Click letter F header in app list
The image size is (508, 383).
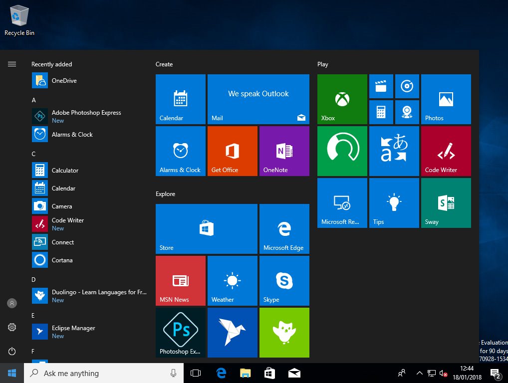pos(33,351)
